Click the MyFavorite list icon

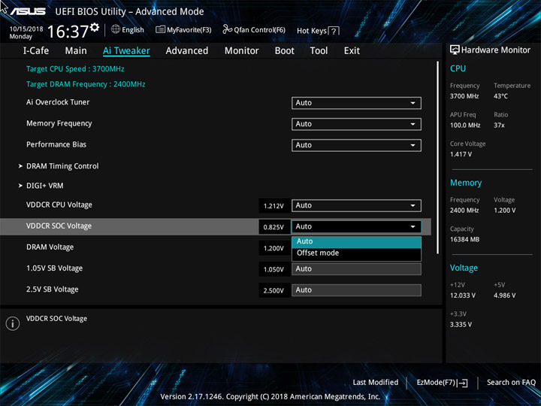[160, 29]
